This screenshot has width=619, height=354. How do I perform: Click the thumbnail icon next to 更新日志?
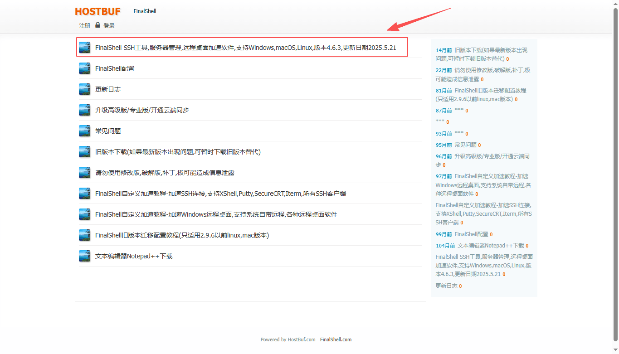(84, 89)
